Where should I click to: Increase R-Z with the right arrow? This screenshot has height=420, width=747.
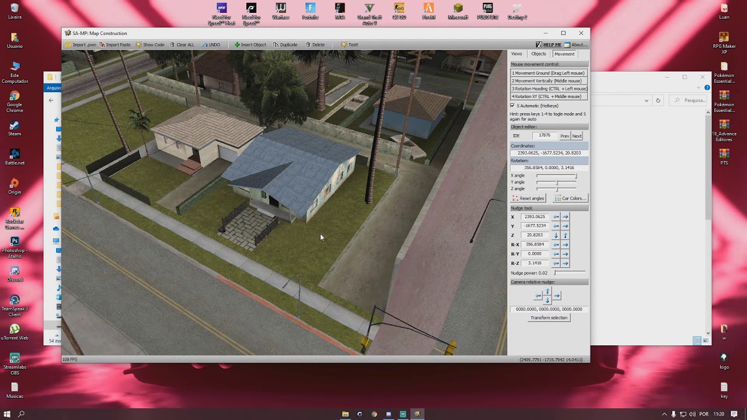(565, 263)
